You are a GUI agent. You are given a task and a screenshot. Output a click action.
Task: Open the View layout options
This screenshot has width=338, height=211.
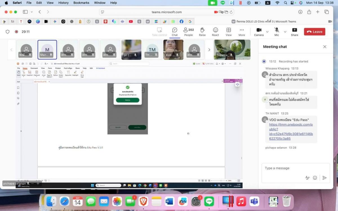228,32
